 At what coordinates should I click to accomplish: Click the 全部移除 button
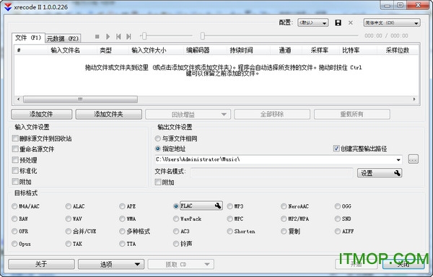tap(272, 114)
